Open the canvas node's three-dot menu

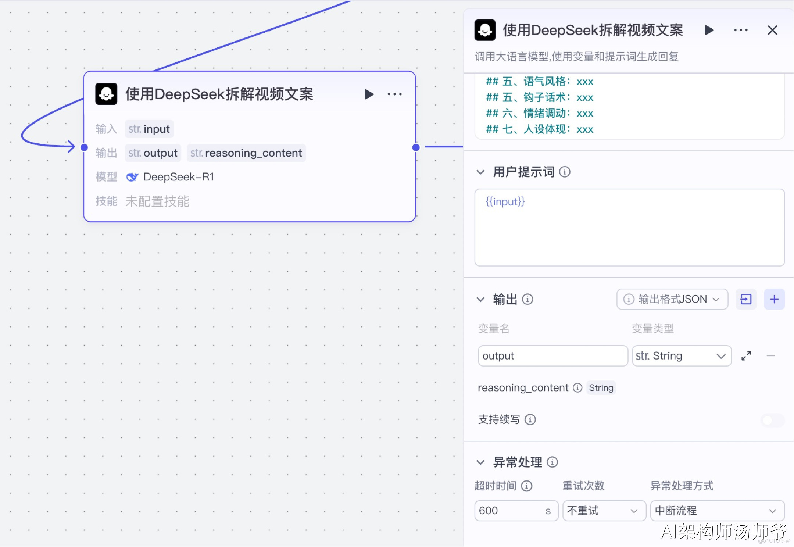click(394, 94)
